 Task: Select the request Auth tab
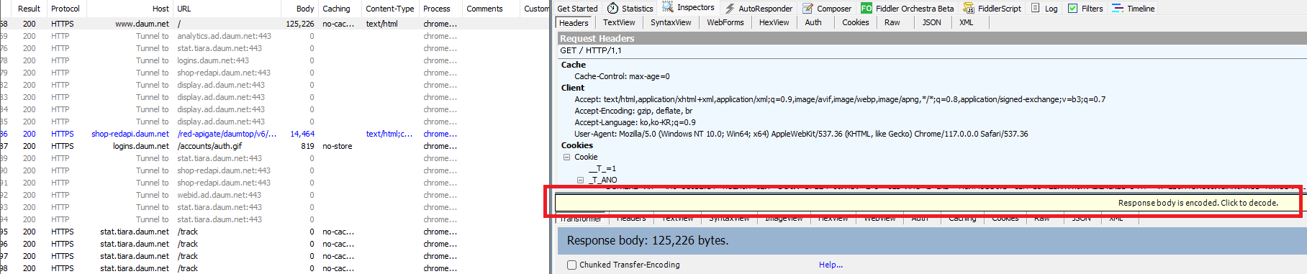tap(813, 23)
